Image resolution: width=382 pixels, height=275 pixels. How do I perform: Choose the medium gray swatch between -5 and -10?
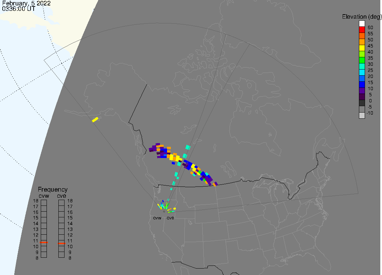(x=362, y=109)
